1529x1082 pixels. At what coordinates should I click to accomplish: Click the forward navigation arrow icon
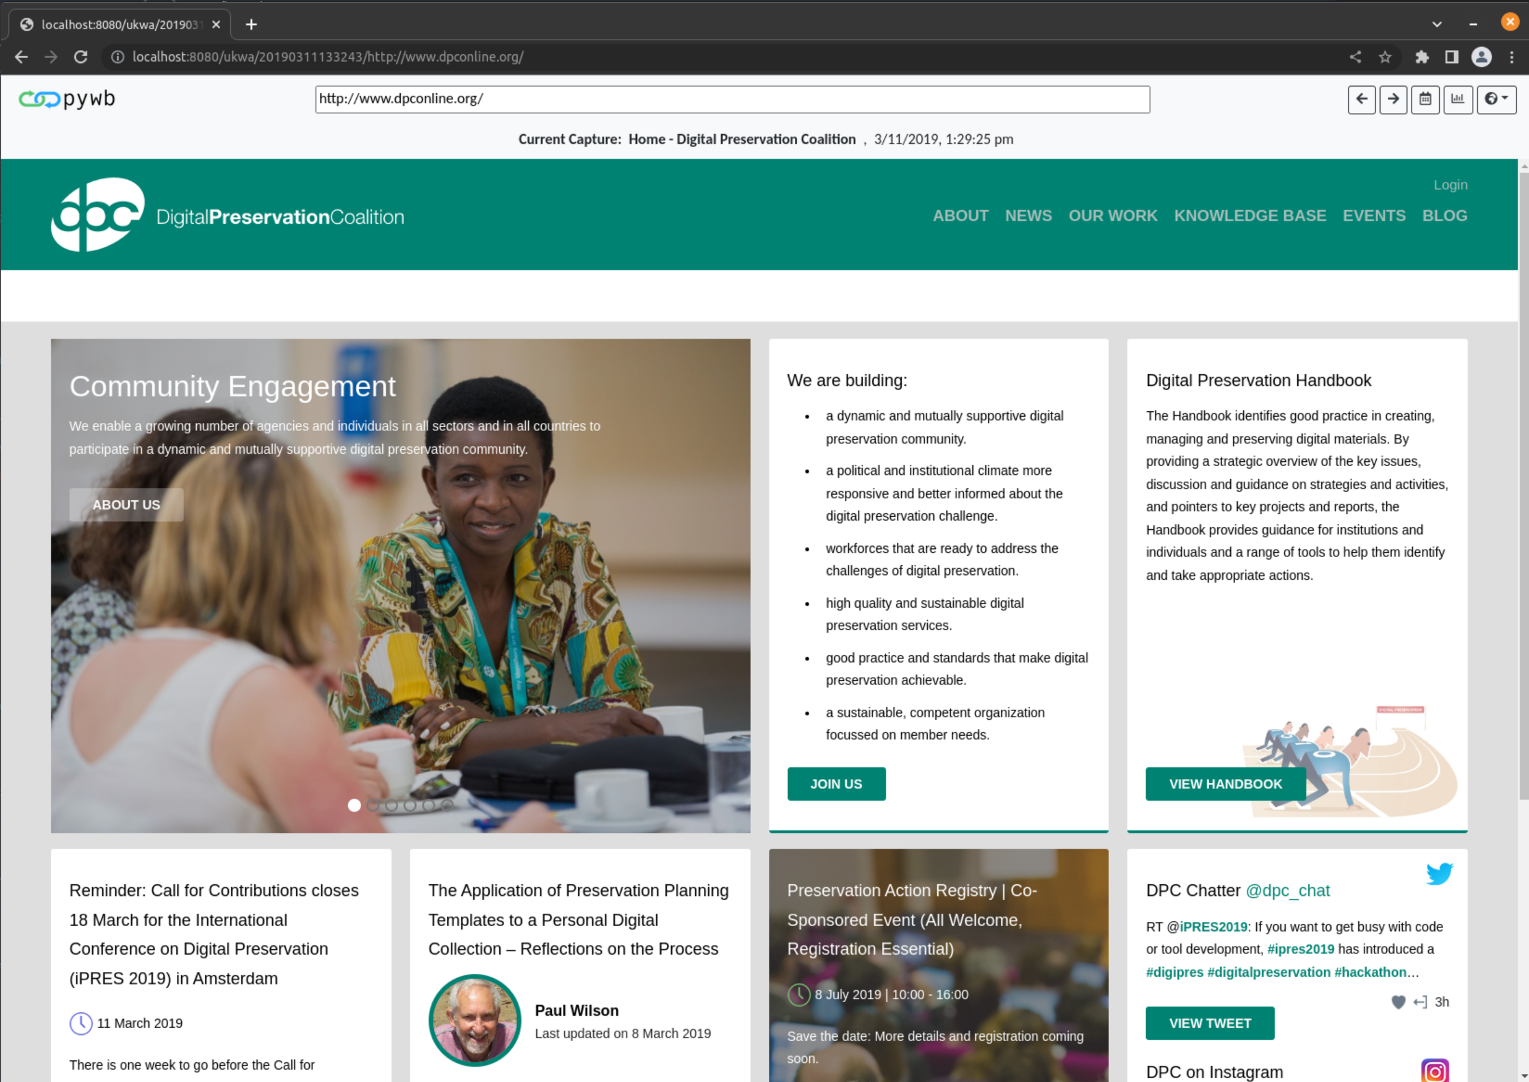point(1392,98)
